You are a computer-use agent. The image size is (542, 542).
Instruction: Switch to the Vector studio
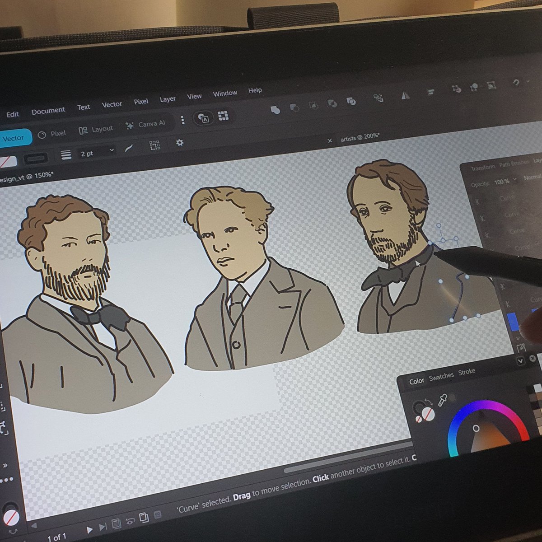click(14, 138)
